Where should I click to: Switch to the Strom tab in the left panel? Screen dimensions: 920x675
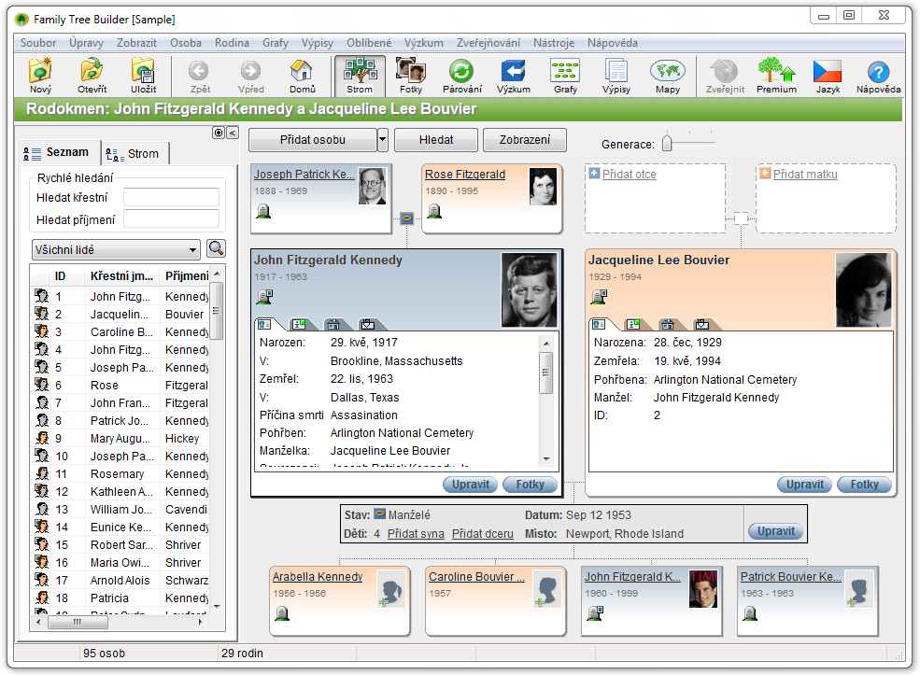[134, 154]
